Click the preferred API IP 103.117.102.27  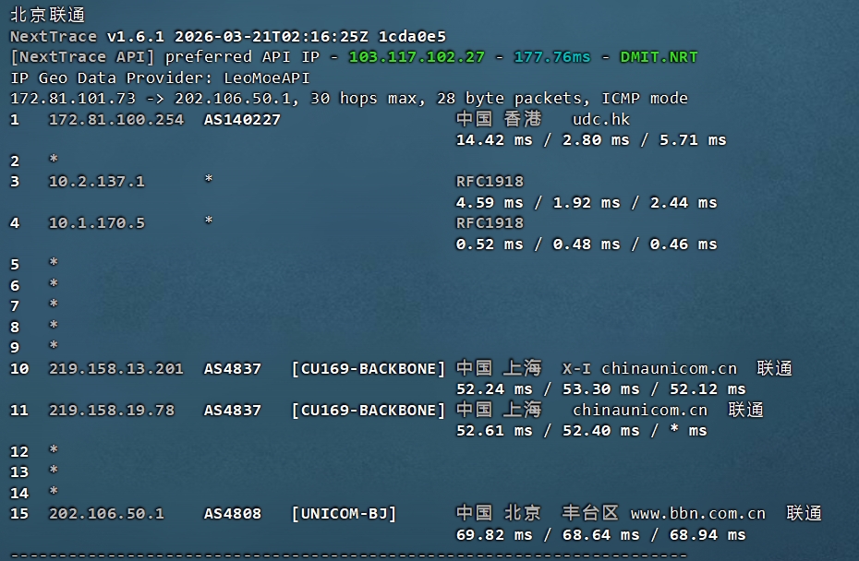417,57
